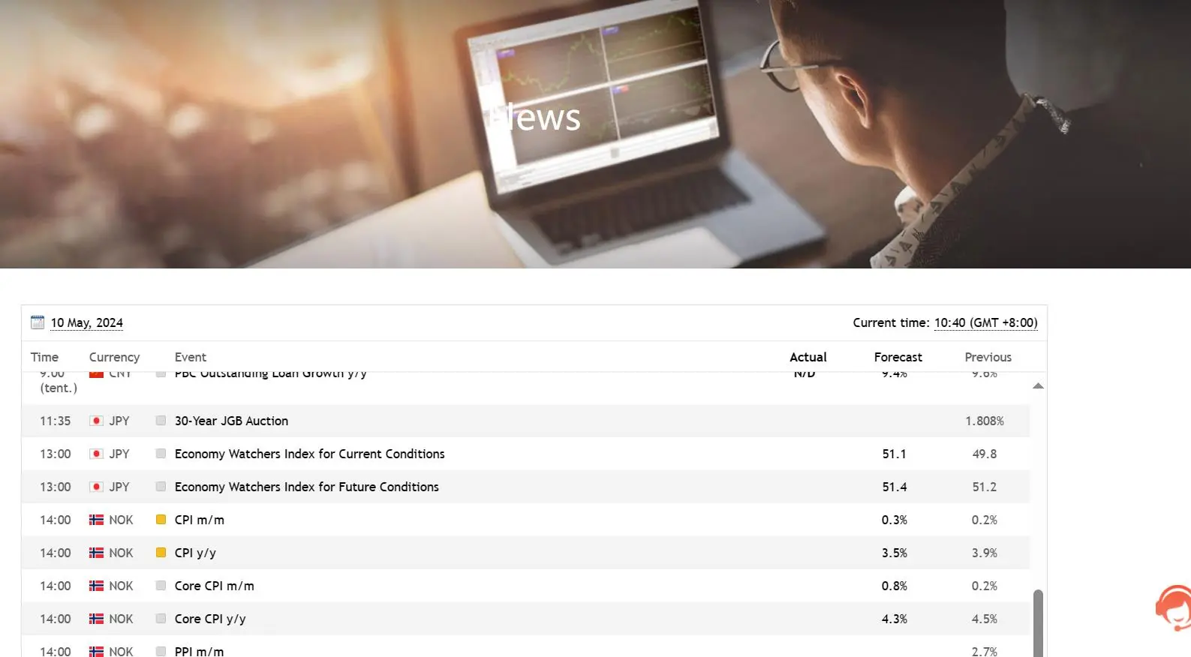The height and width of the screenshot is (657, 1191).
Task: Open Economy Watchers Index for Current Conditions
Action: 310,454
